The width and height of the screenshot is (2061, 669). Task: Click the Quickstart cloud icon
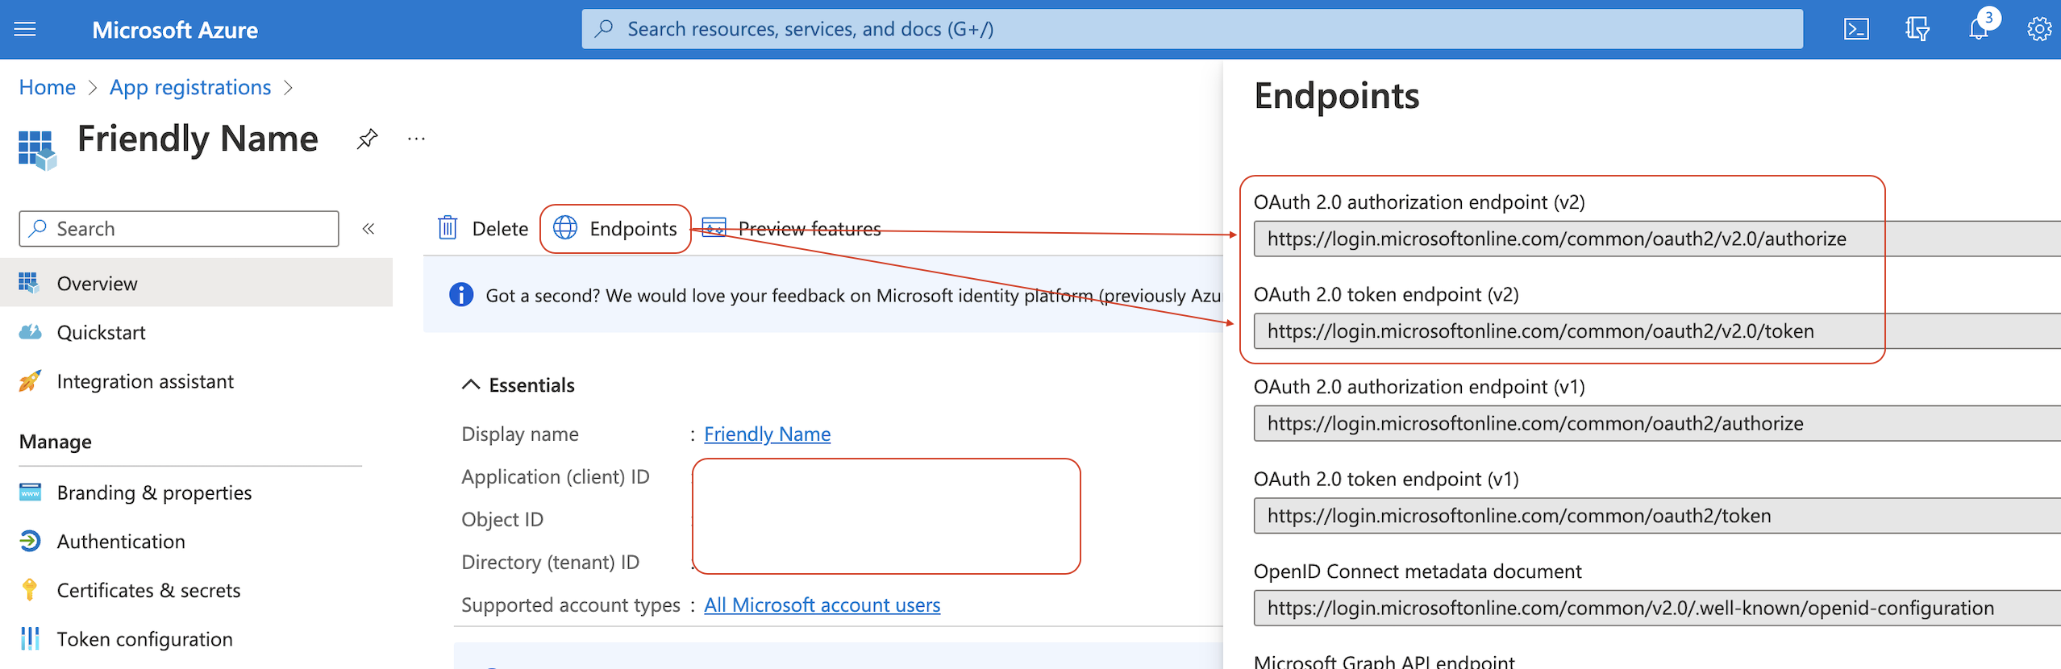pyautogui.click(x=30, y=332)
